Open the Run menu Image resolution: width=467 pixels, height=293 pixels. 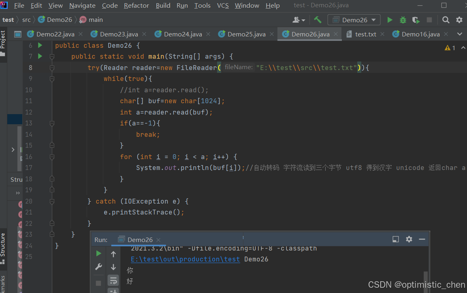pos(182,5)
